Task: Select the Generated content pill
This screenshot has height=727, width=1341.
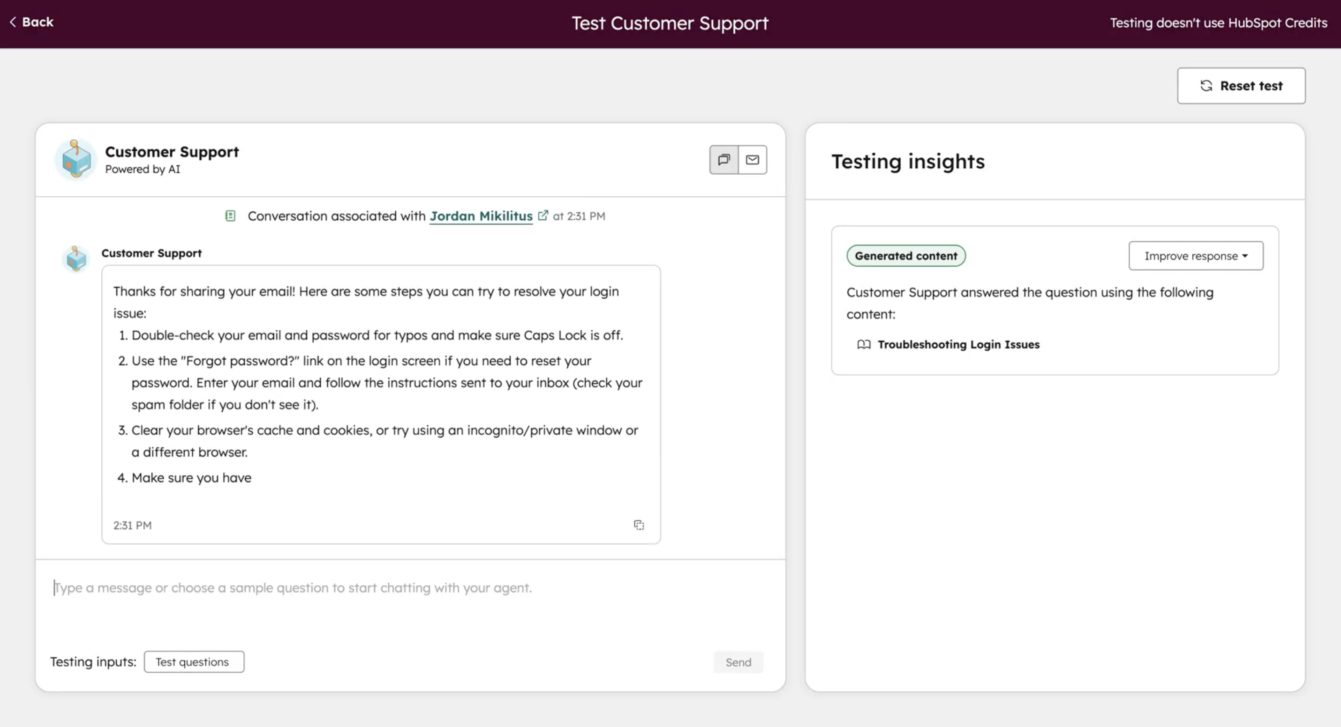Action: click(x=906, y=255)
